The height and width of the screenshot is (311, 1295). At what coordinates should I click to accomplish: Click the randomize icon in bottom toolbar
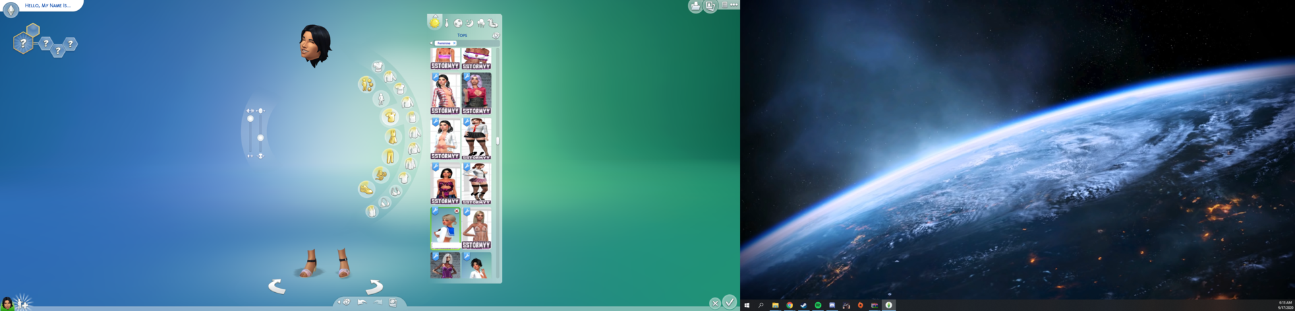pos(347,302)
